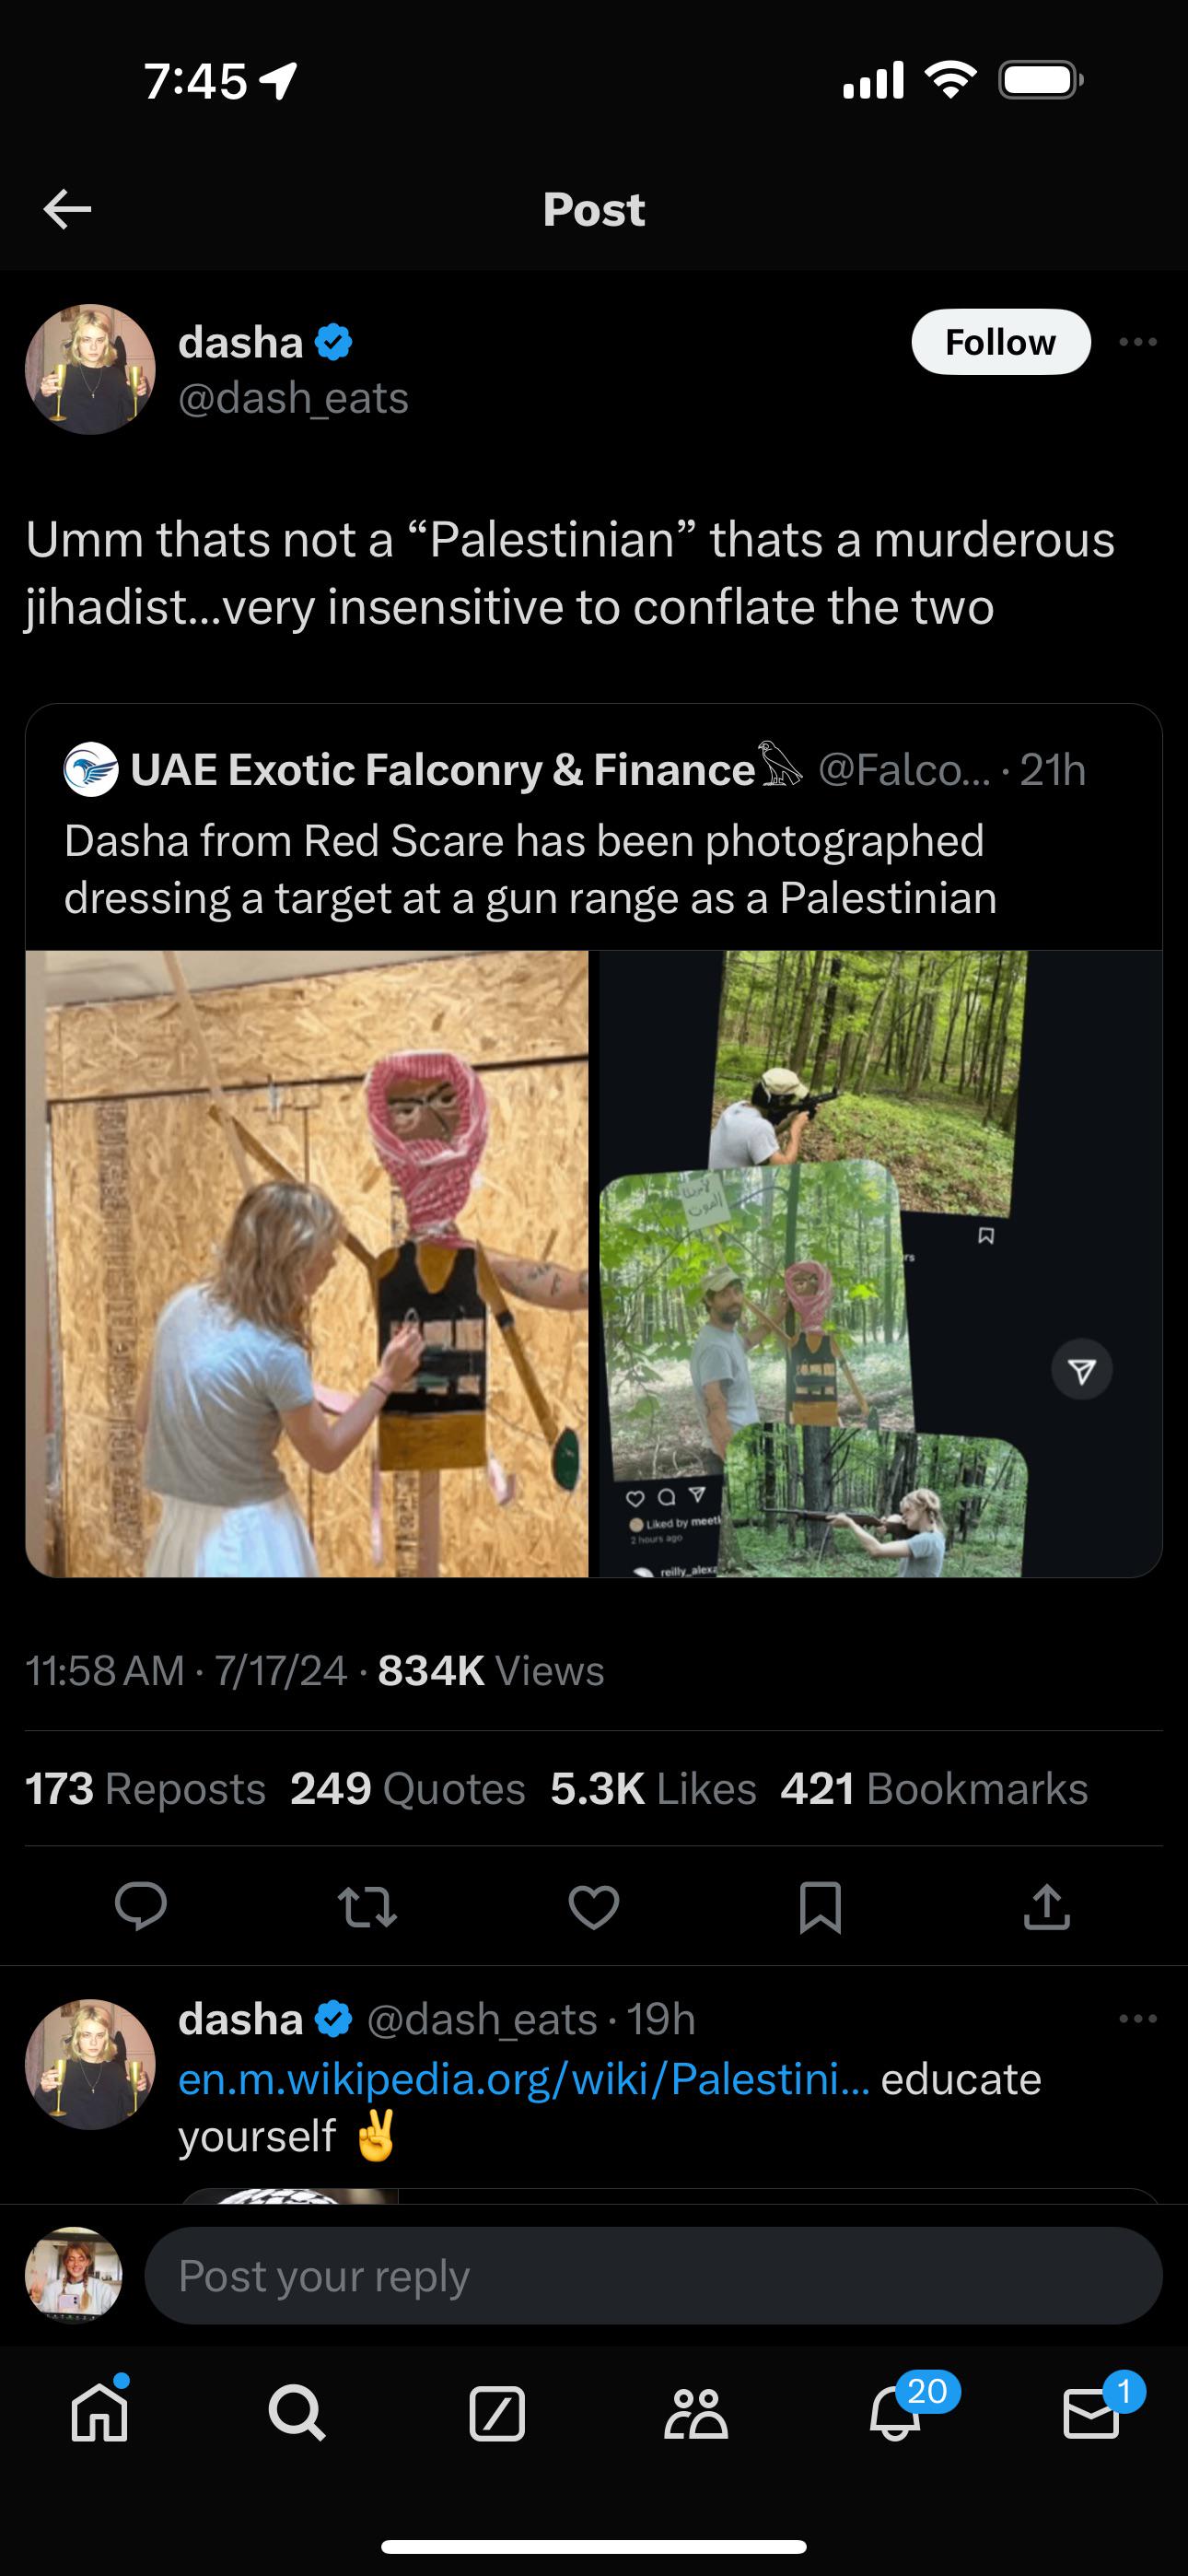Screen dimensions: 1188x2576
Task: Open the reply comment icon
Action: click(141, 1906)
